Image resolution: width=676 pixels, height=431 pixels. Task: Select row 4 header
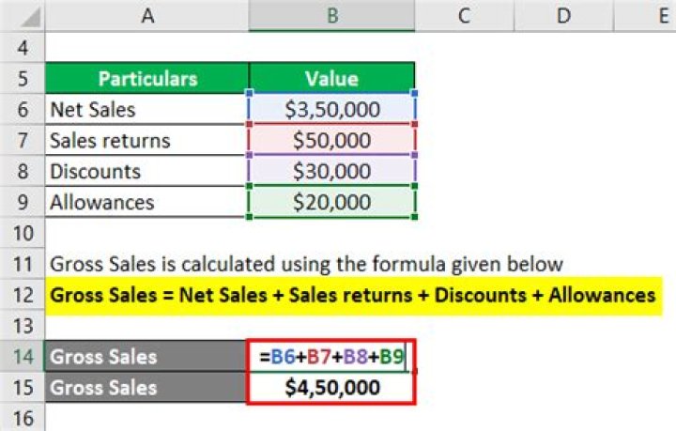tap(23, 47)
